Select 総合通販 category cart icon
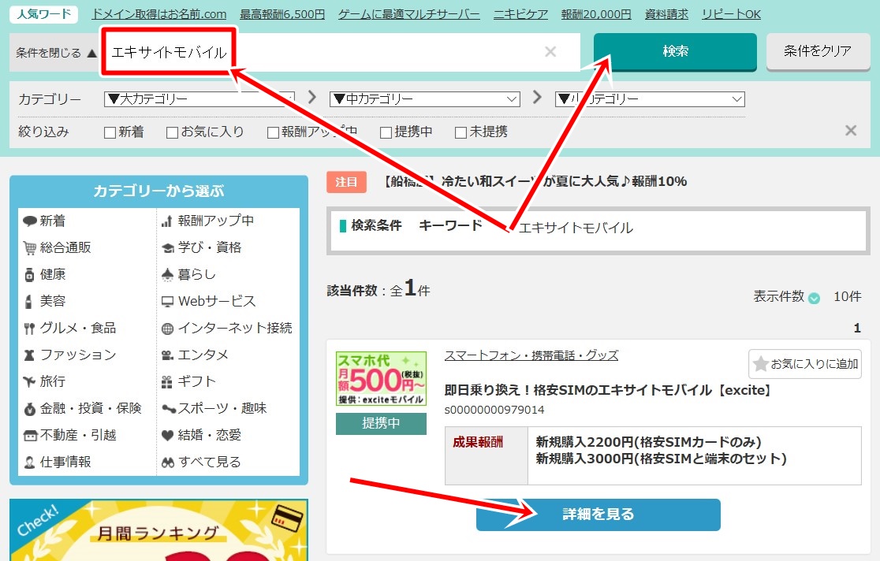The width and height of the screenshot is (880, 561). (x=57, y=248)
